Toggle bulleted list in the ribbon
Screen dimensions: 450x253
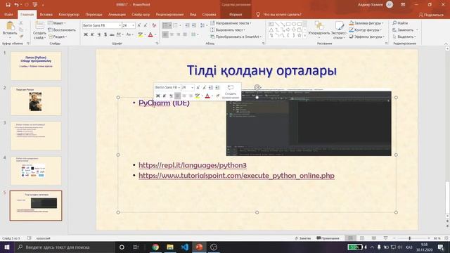click(x=165, y=25)
